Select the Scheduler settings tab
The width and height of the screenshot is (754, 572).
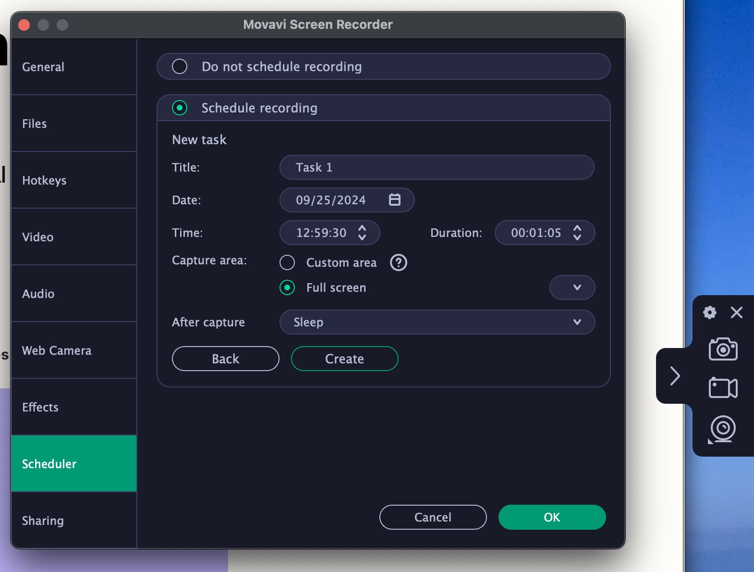click(74, 464)
